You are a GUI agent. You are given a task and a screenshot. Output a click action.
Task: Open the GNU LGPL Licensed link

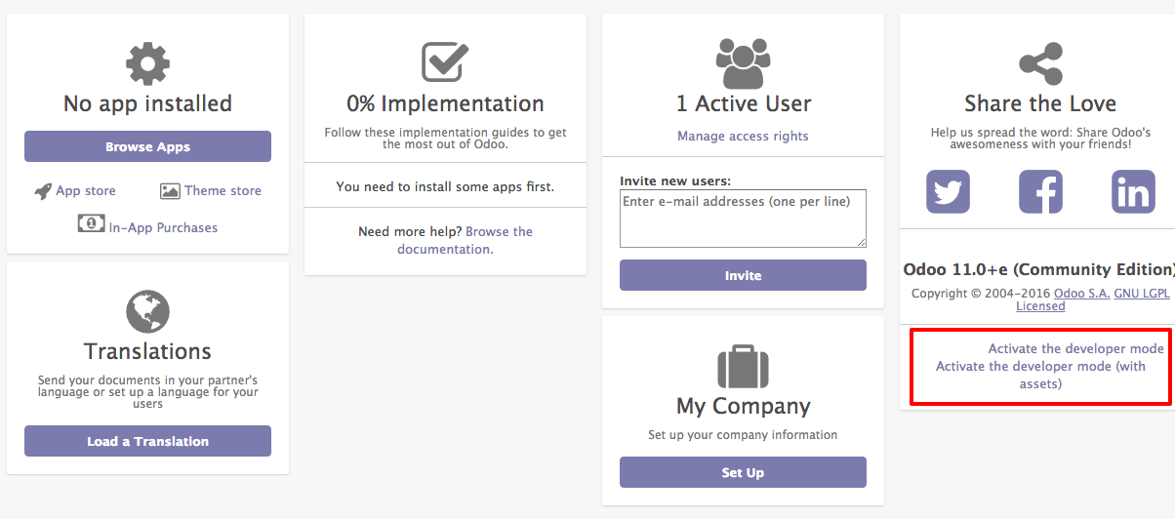pos(1093,299)
